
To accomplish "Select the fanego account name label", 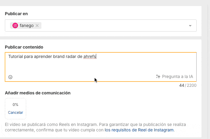I will (x=26, y=25).
